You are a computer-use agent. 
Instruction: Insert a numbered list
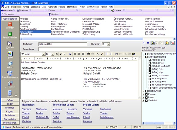[x=111, y=54]
